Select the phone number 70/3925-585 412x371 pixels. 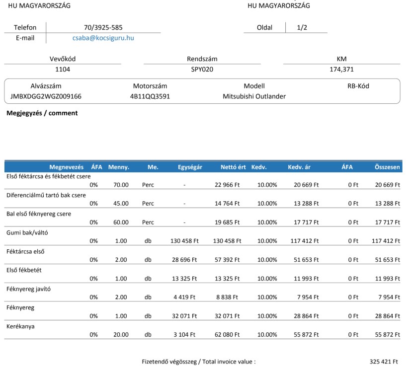(103, 27)
